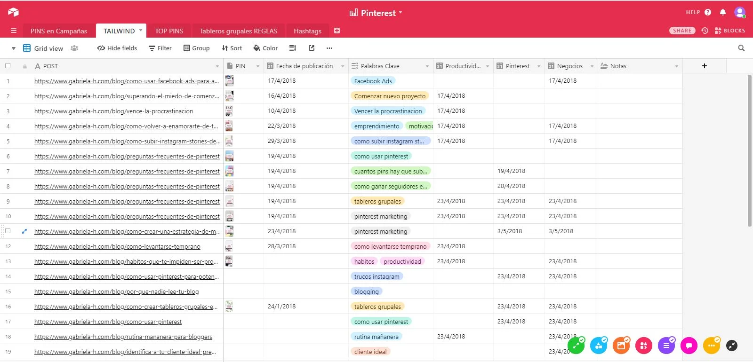The height and width of the screenshot is (362, 753).
Task: Open the POST column dropdown arrow
Action: [217, 66]
